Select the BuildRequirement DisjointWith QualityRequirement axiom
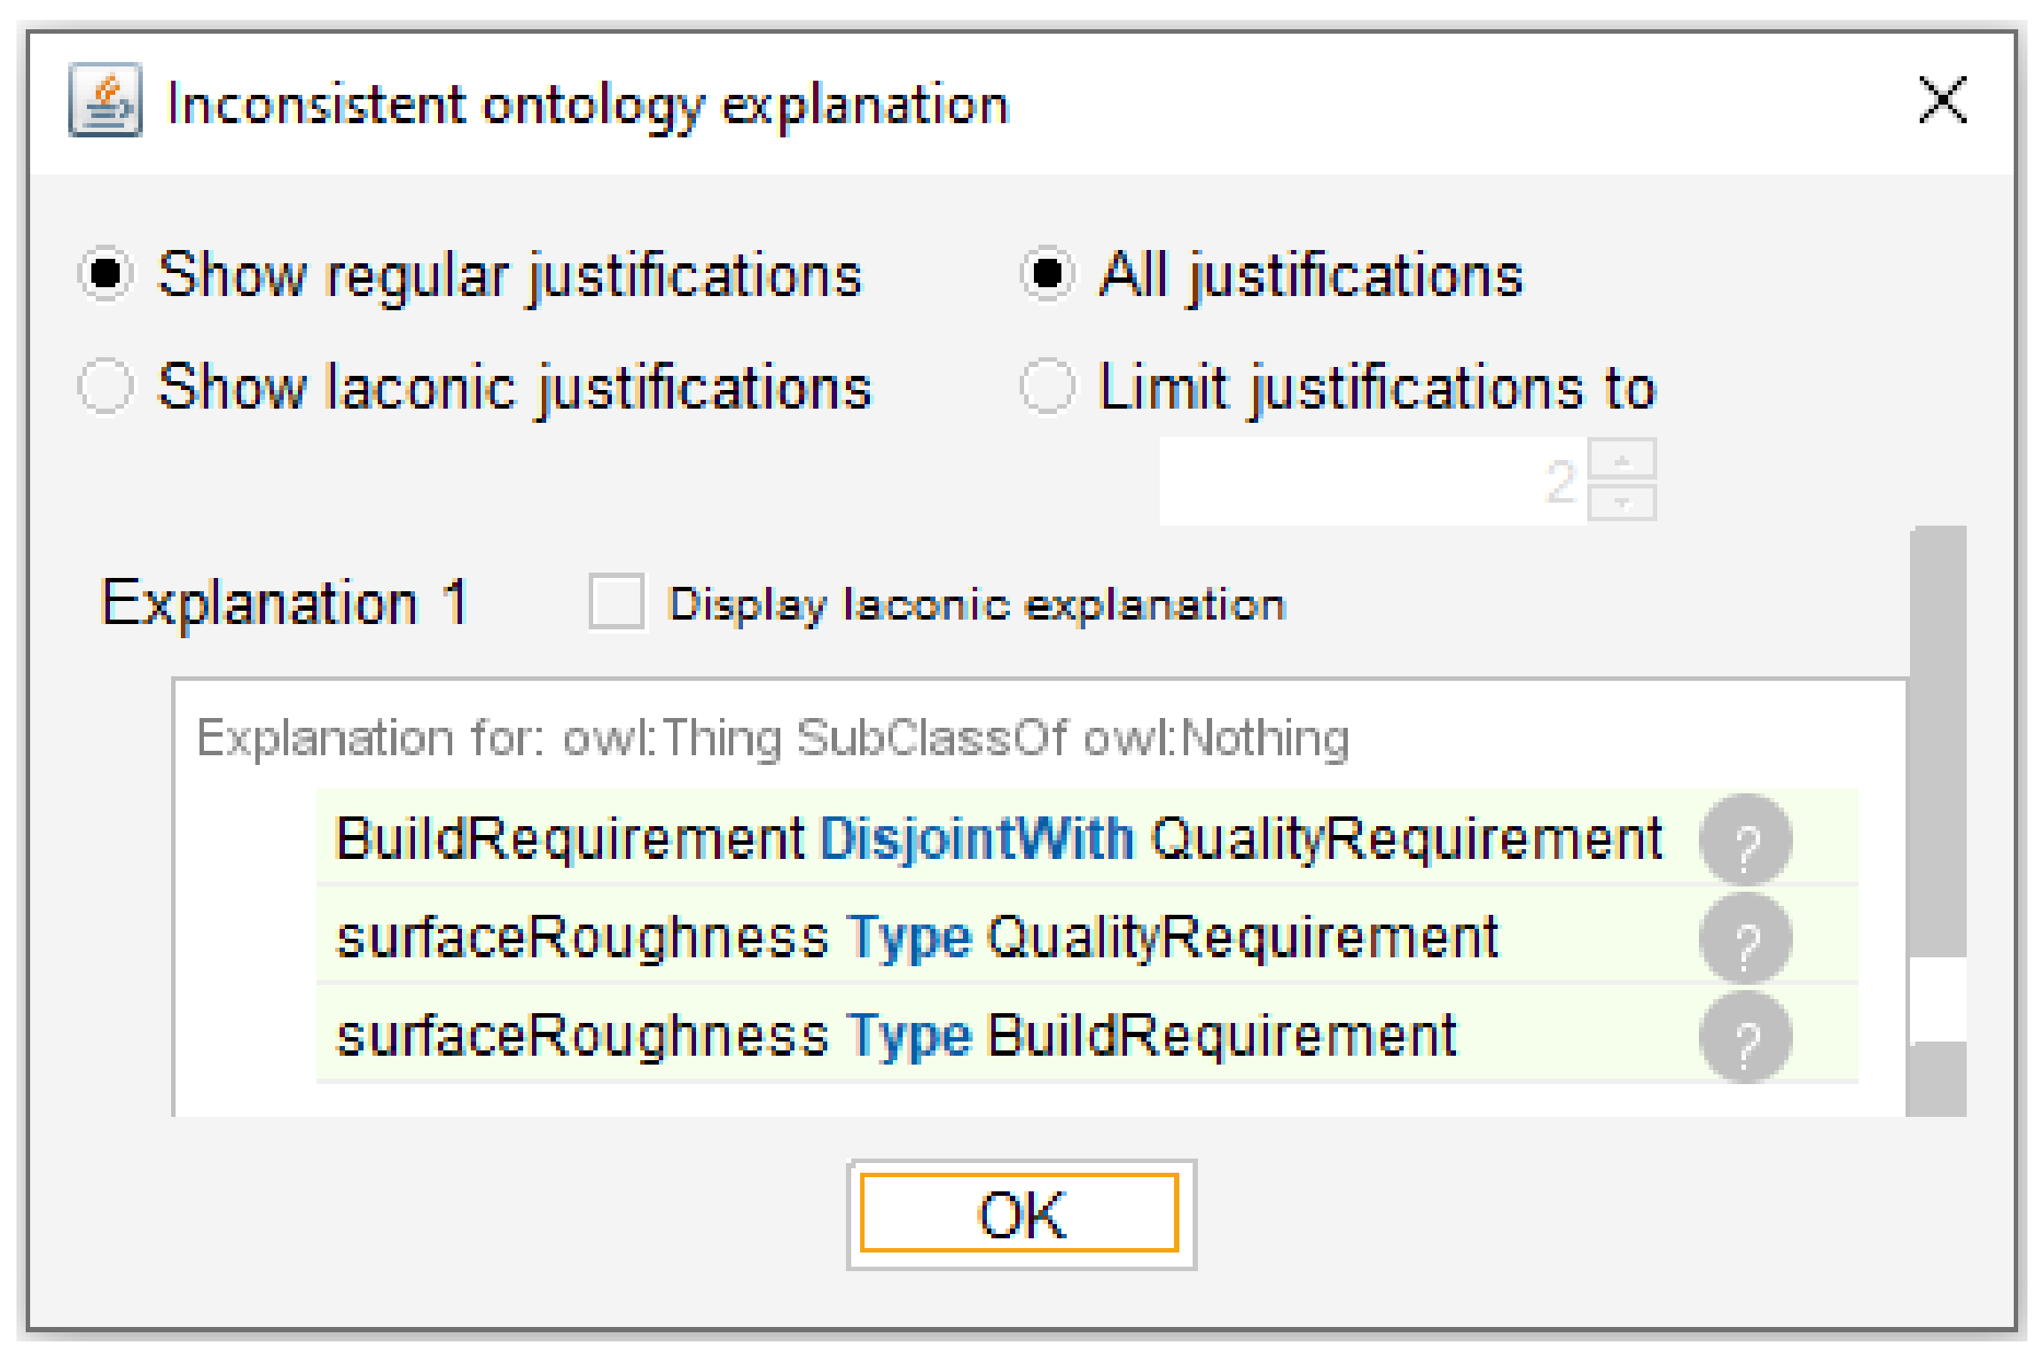Screen dimensions: 2043x1358 pos(998,839)
